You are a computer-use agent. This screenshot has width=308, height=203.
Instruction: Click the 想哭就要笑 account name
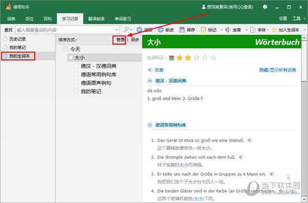click(230, 7)
